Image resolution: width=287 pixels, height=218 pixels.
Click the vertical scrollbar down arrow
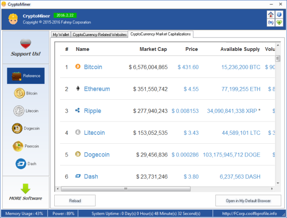278,183
